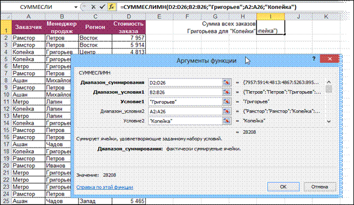The image size is (354, 205).
Task: Click into the Условие2 field "Копейка"
Action: pos(185,121)
